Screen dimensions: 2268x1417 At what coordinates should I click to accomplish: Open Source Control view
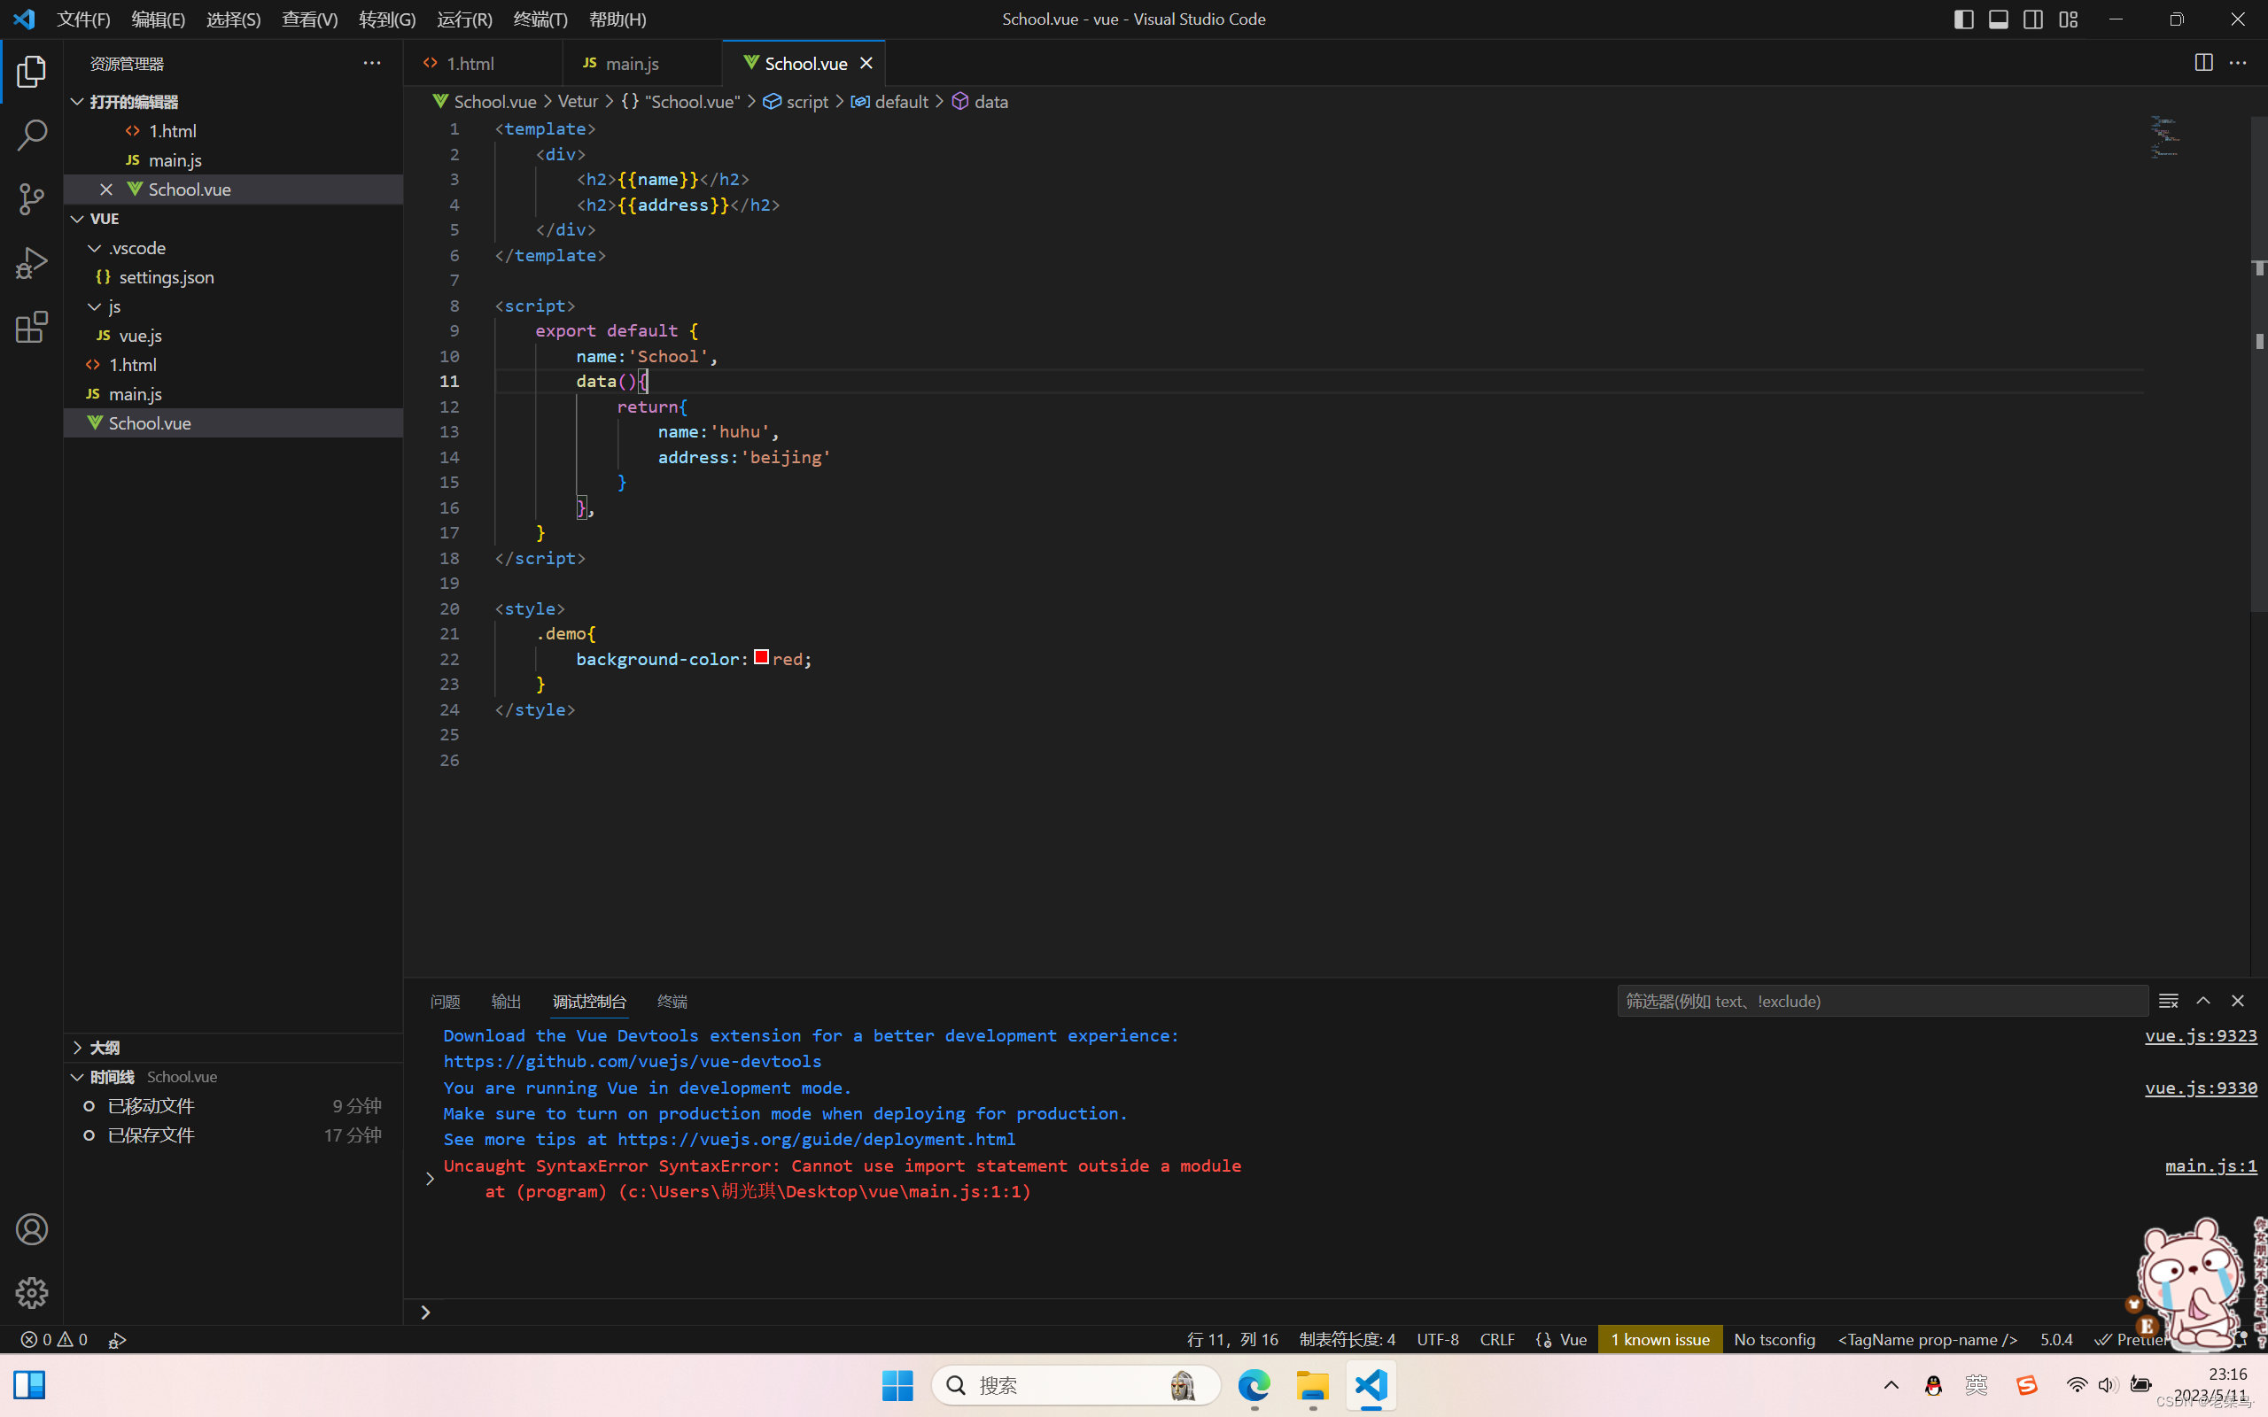[x=32, y=198]
